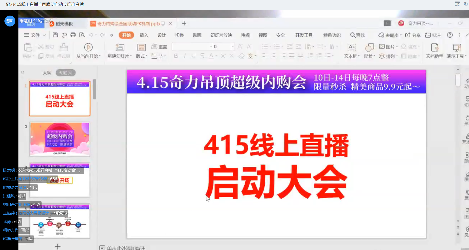Switch to the 大纲 outline panel tab
This screenshot has width=469, height=250.
pos(47,73)
